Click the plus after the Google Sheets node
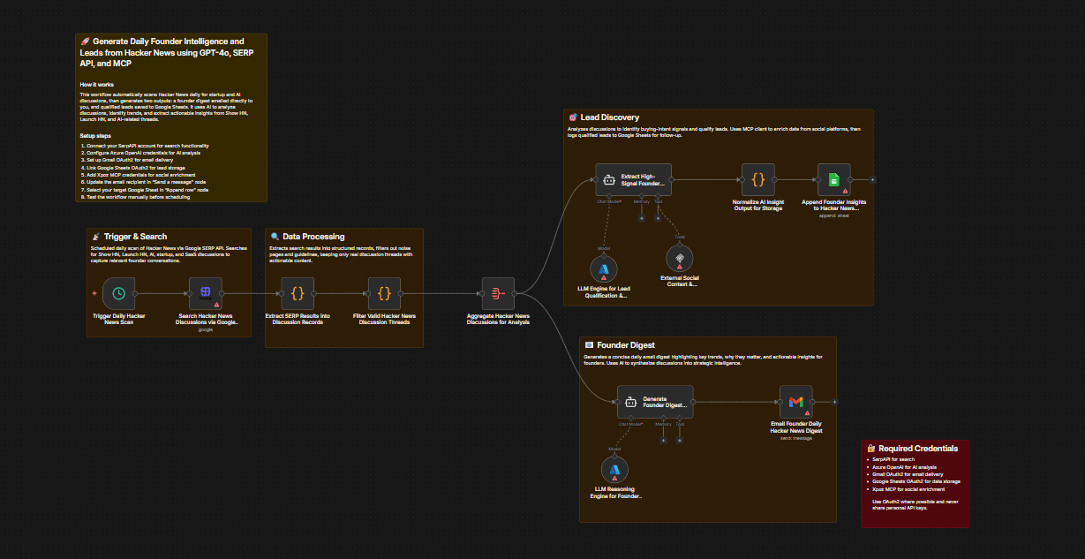The image size is (1085, 559). [873, 179]
